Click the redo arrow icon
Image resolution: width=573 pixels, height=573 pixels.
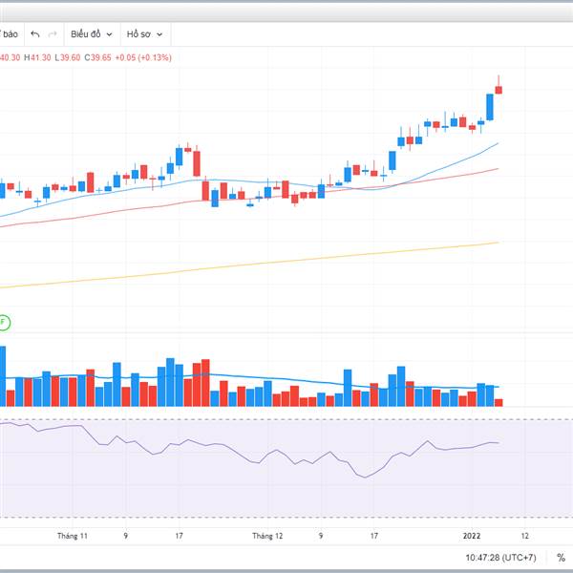(53, 34)
